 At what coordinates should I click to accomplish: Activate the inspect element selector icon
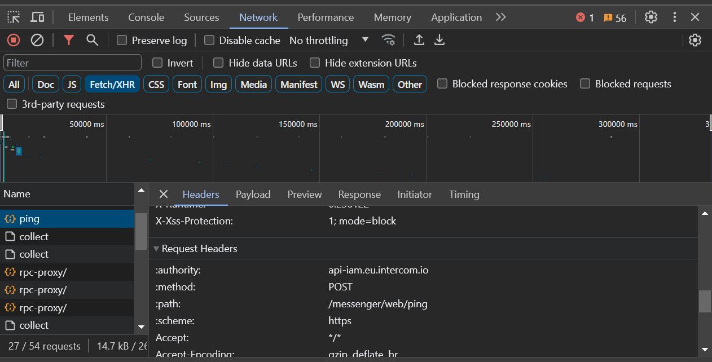[x=14, y=17]
